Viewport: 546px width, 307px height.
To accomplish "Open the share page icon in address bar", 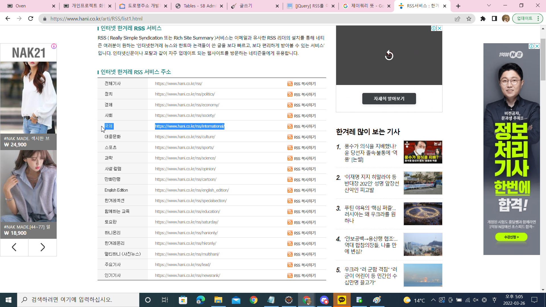I will pos(458,19).
